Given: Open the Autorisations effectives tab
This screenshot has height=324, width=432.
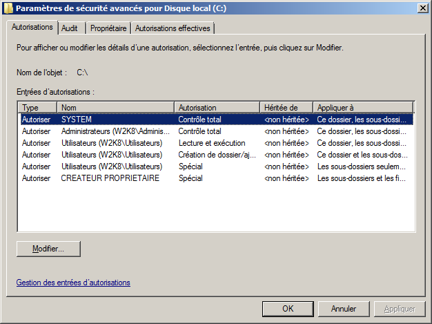Looking at the screenshot, I should click(173, 28).
